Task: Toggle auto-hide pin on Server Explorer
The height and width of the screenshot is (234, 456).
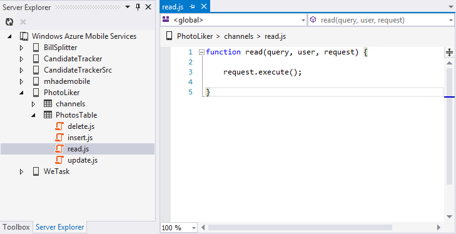Action: click(x=138, y=8)
